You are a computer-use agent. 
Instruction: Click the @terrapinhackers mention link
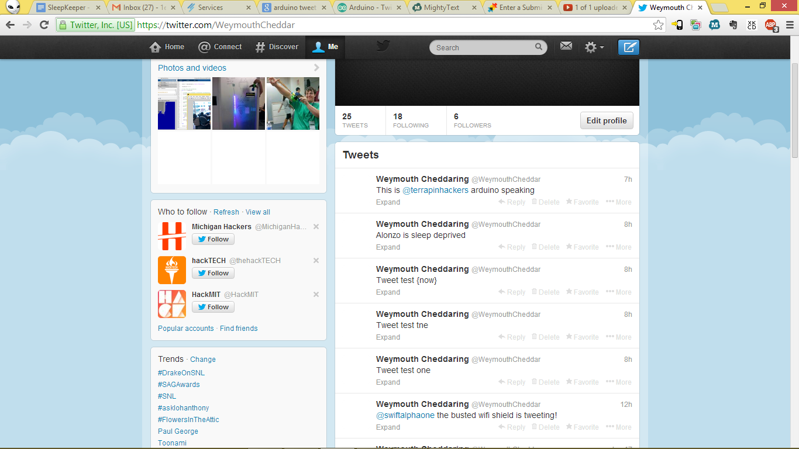tap(435, 190)
